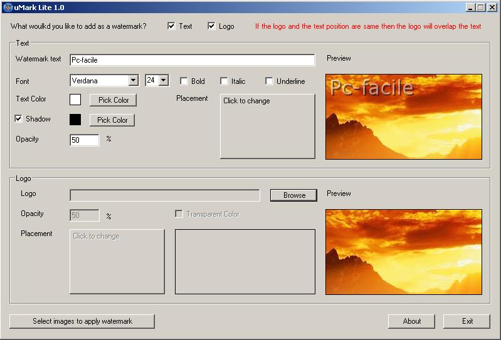Screen dimensions: 501x340
Task: Open the Verdana font dropdown
Action: point(133,80)
